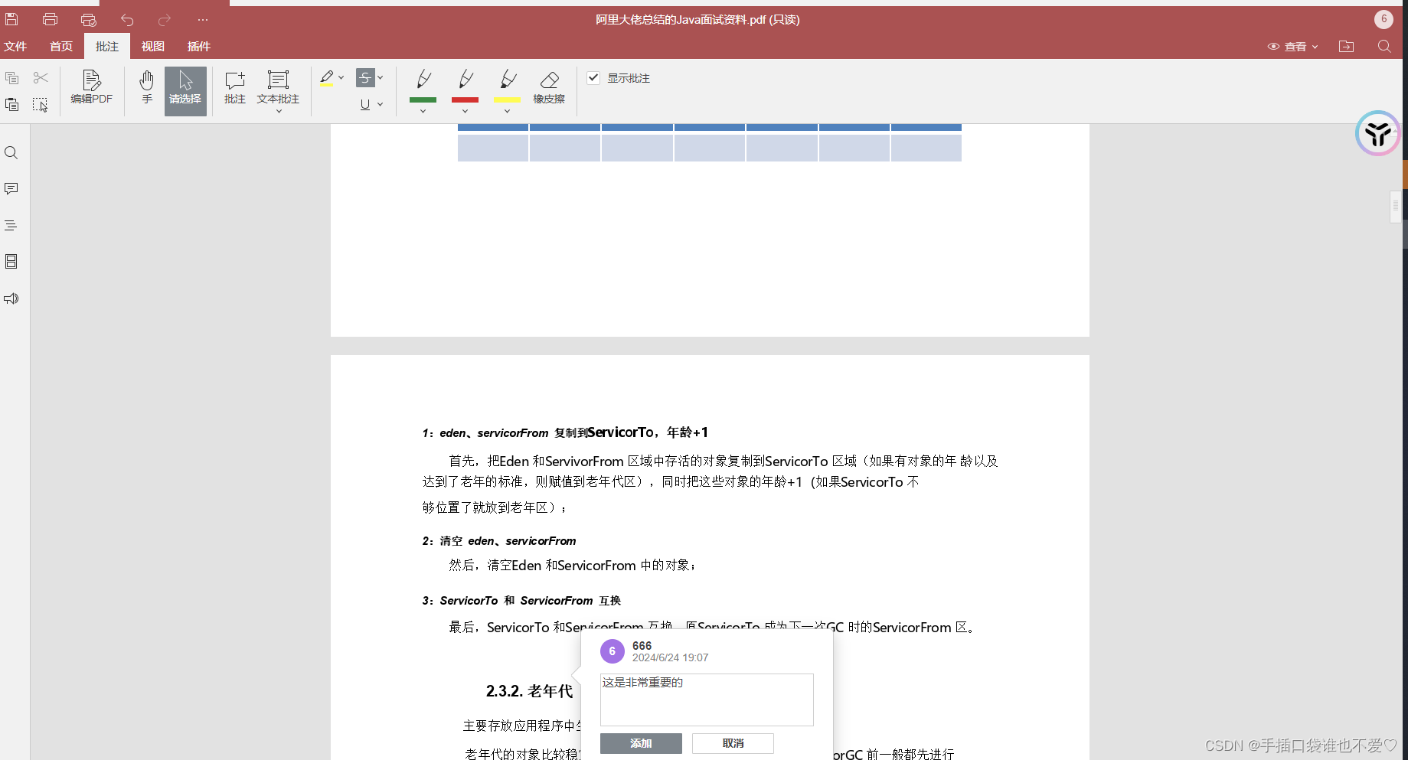Viewport: 1408px width, 760px height.
Task: Click the open-in-folder icon top right
Action: (x=1346, y=47)
